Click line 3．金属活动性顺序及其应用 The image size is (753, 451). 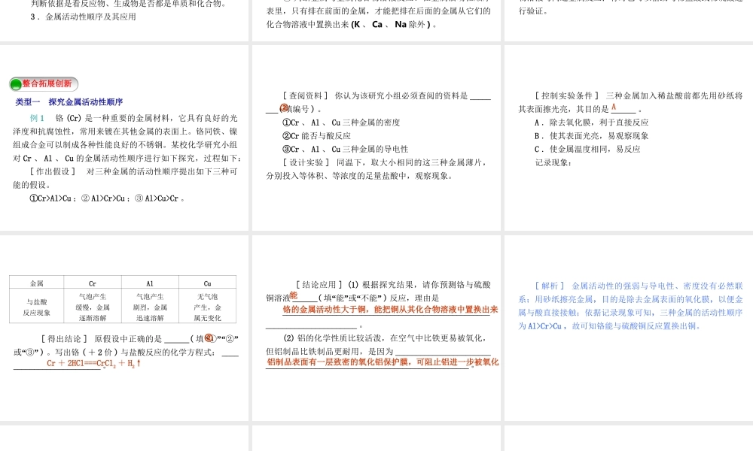click(83, 17)
